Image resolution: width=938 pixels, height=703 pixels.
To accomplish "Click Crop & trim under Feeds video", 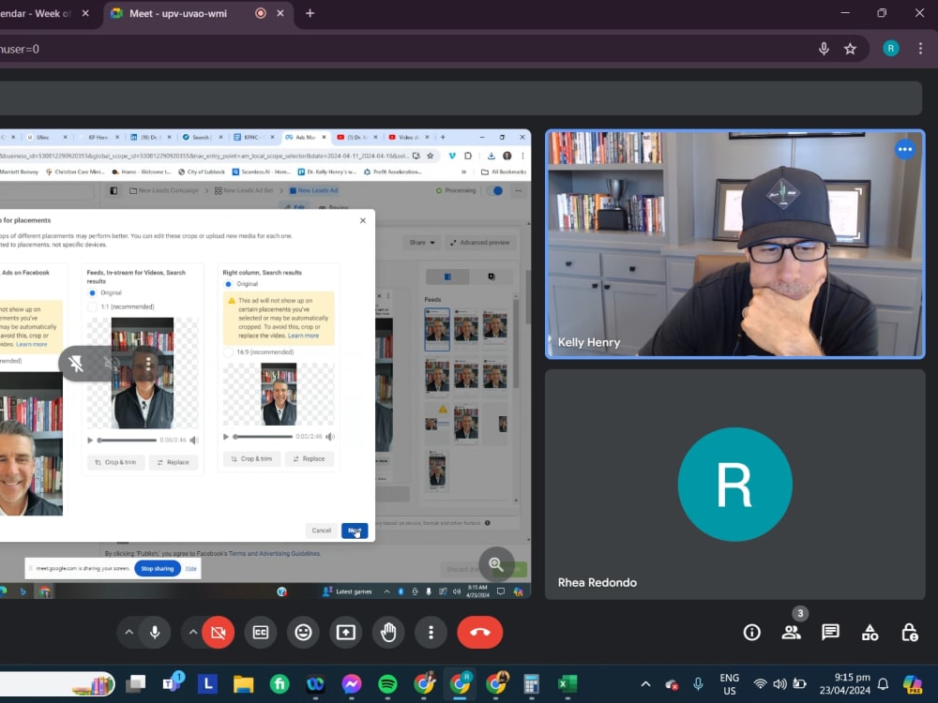I will pos(116,462).
